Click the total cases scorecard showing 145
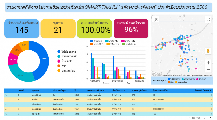This screenshot has width=217, height=120. (x=22, y=28)
